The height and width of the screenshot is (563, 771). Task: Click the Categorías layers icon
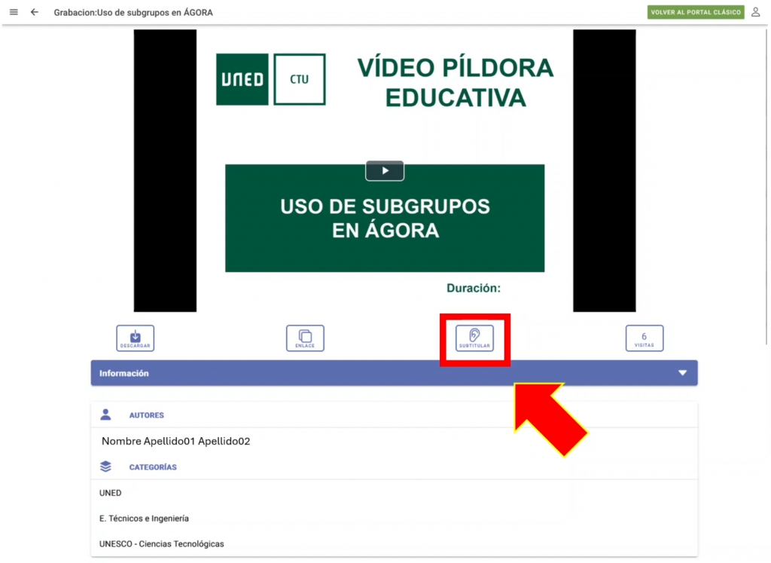[x=105, y=467]
